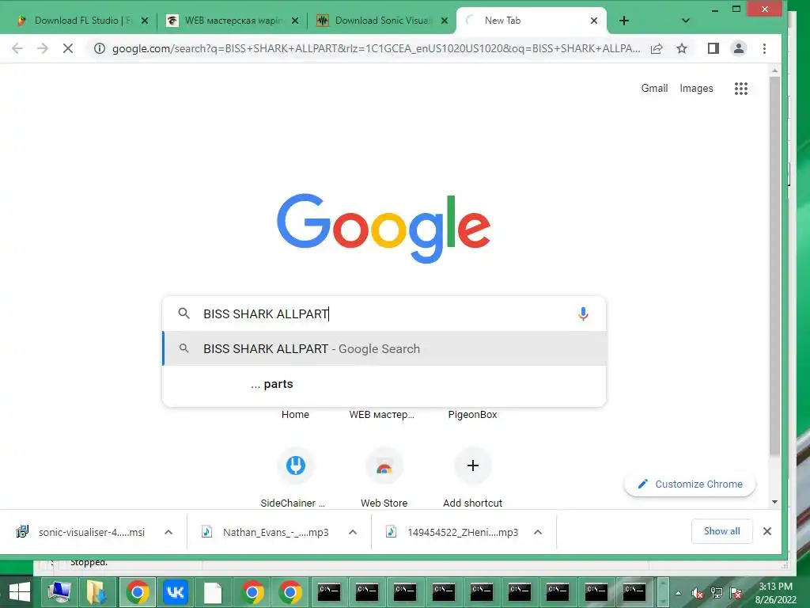810x608 pixels.
Task: Open the 149454522_ZHeni mp3 download
Action: tap(452, 532)
